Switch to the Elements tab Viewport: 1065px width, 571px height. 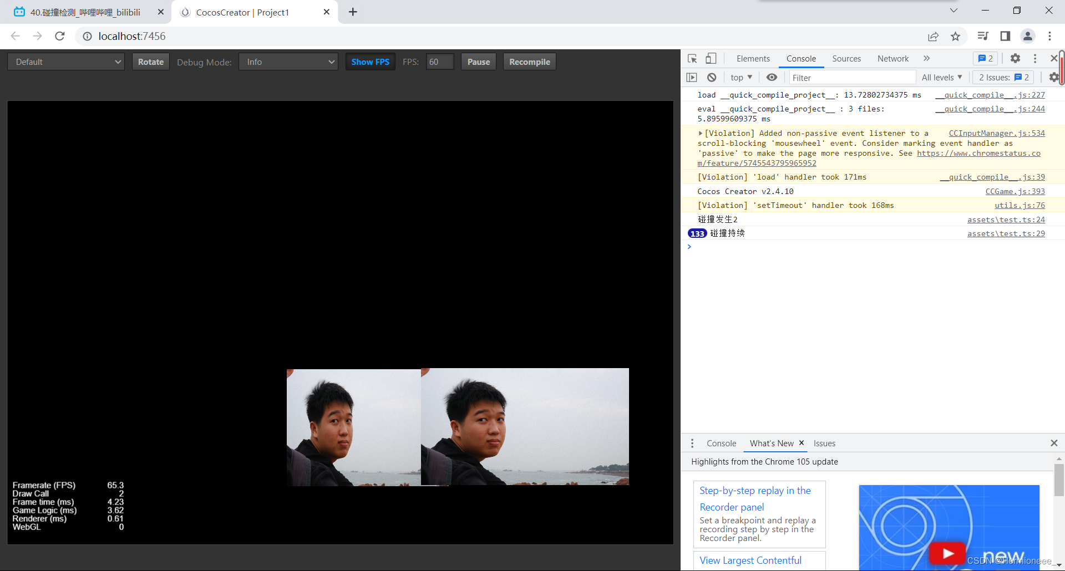tap(753, 58)
